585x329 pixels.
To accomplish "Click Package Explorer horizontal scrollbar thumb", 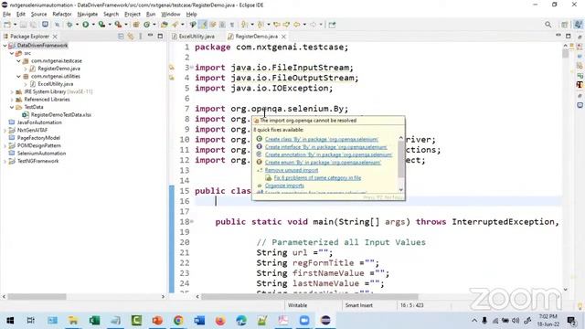I will pos(37,296).
